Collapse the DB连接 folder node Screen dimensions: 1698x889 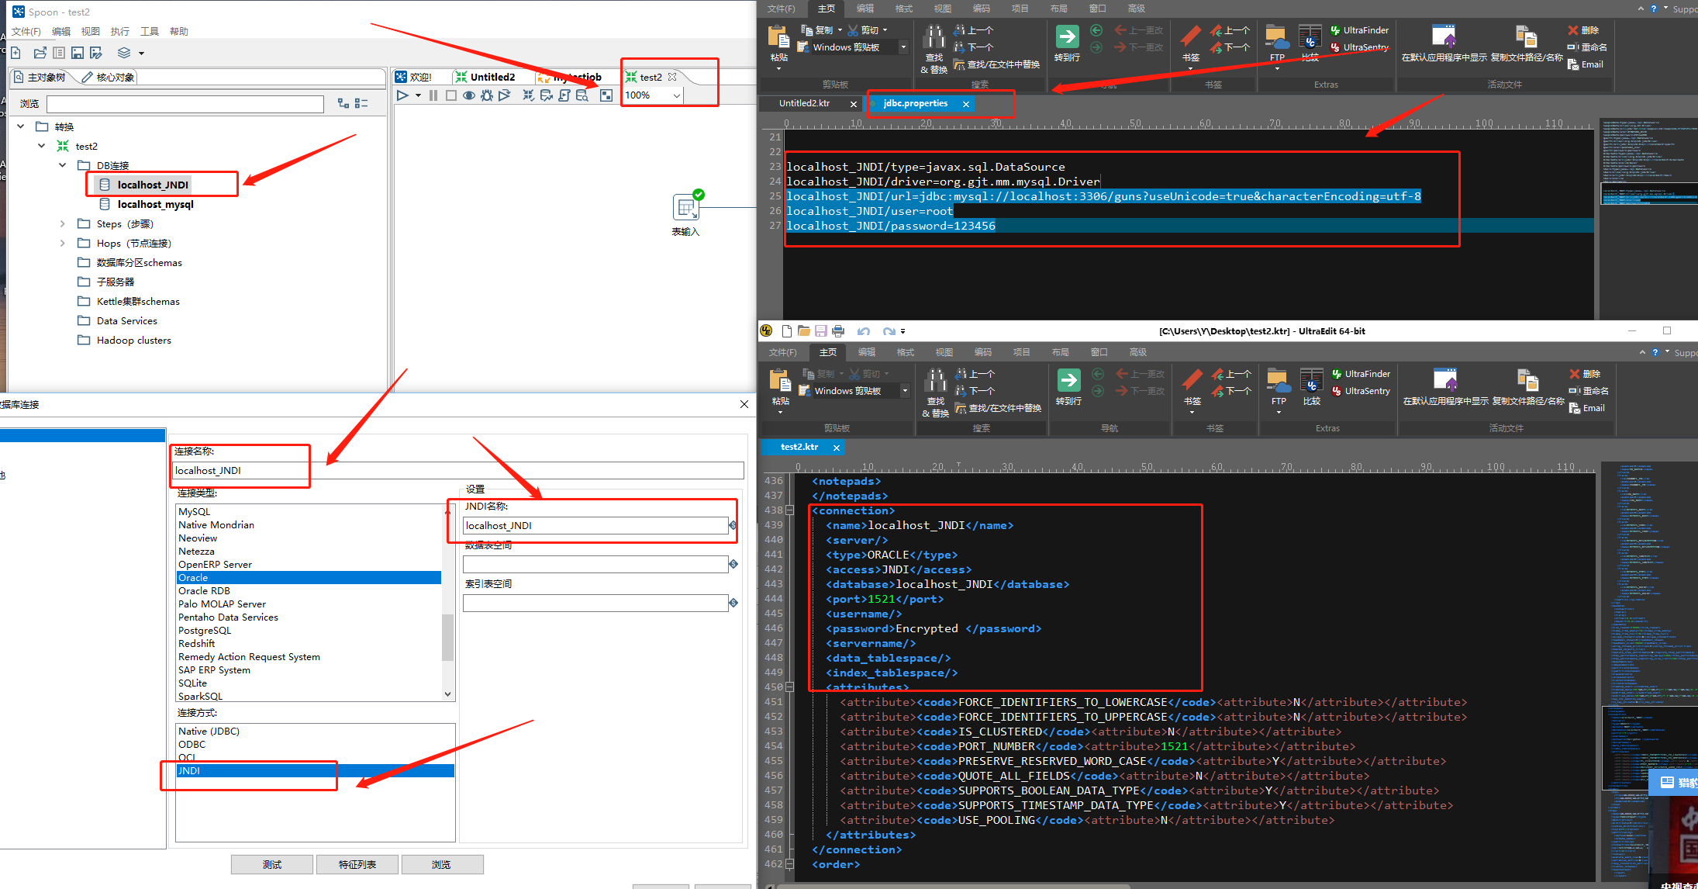63,165
